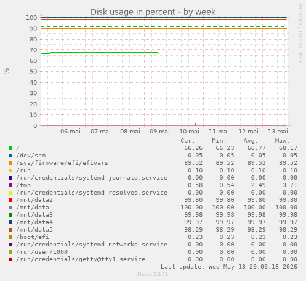The width and height of the screenshot is (306, 281).
Task: Click the red swatch for /mnt/data2
Action: pyautogui.click(x=10, y=200)
